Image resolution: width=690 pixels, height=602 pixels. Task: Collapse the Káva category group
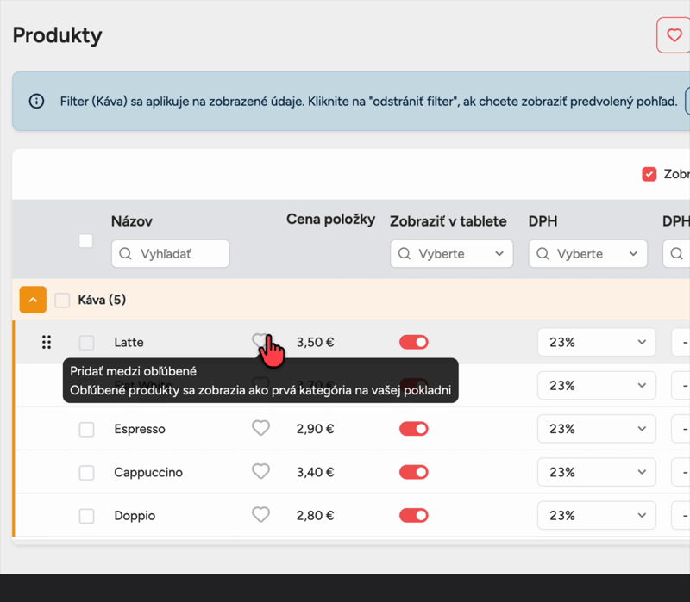33,300
